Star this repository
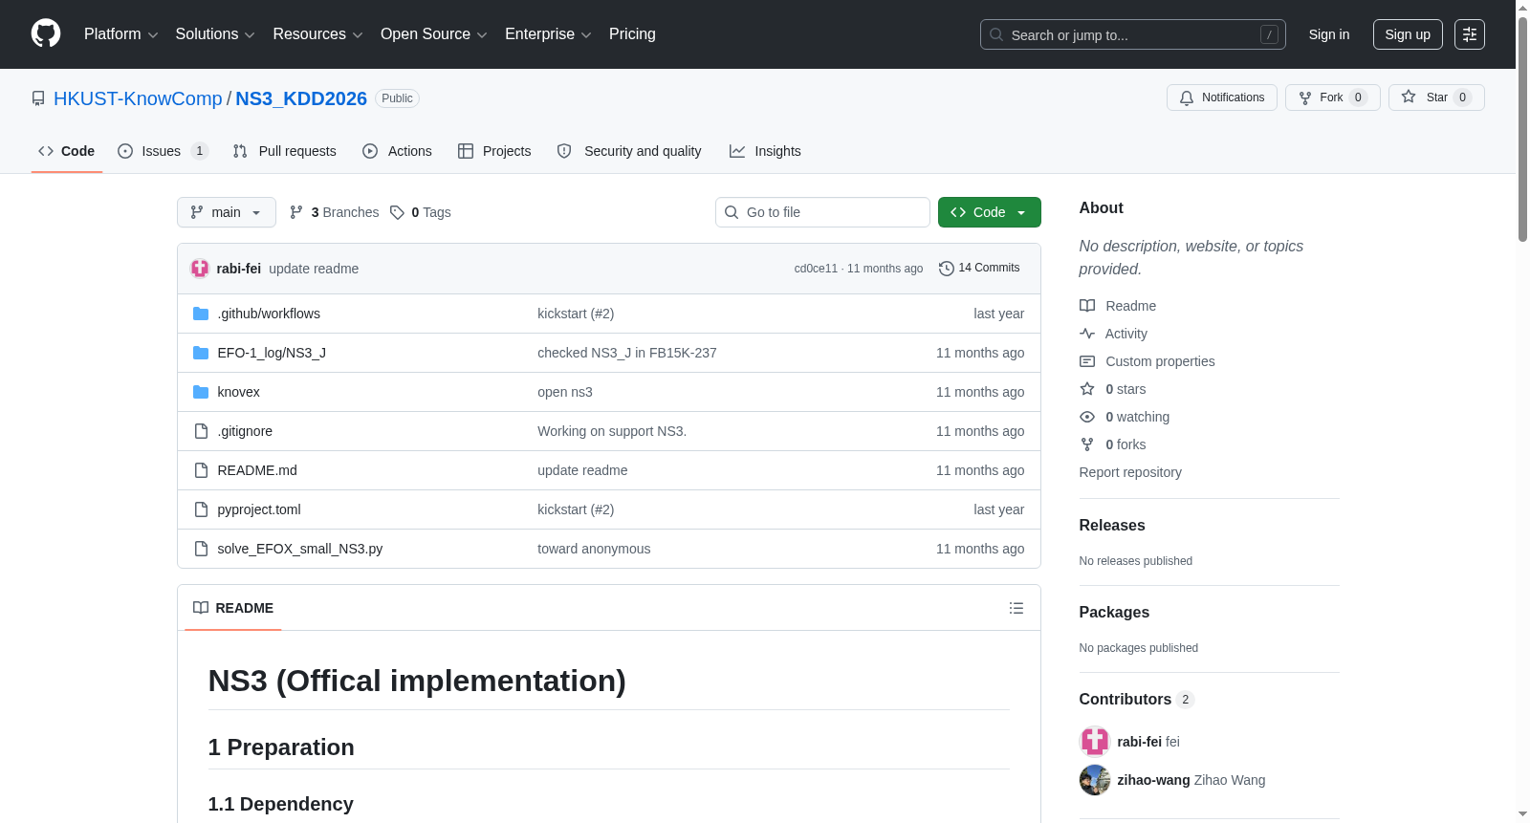 (1436, 97)
